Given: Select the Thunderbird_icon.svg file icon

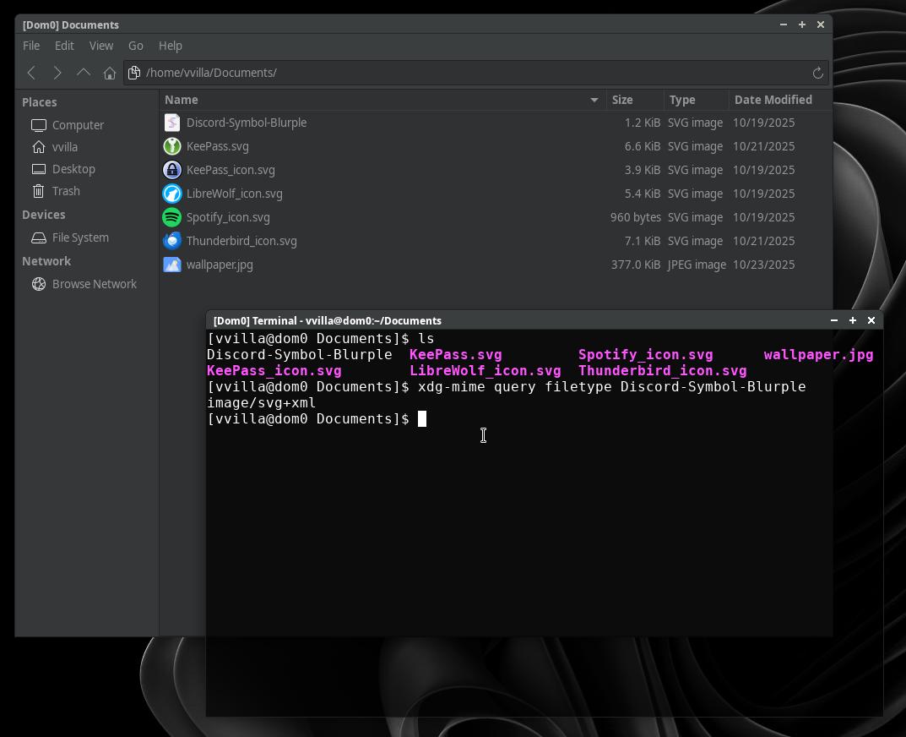Looking at the screenshot, I should (x=172, y=241).
